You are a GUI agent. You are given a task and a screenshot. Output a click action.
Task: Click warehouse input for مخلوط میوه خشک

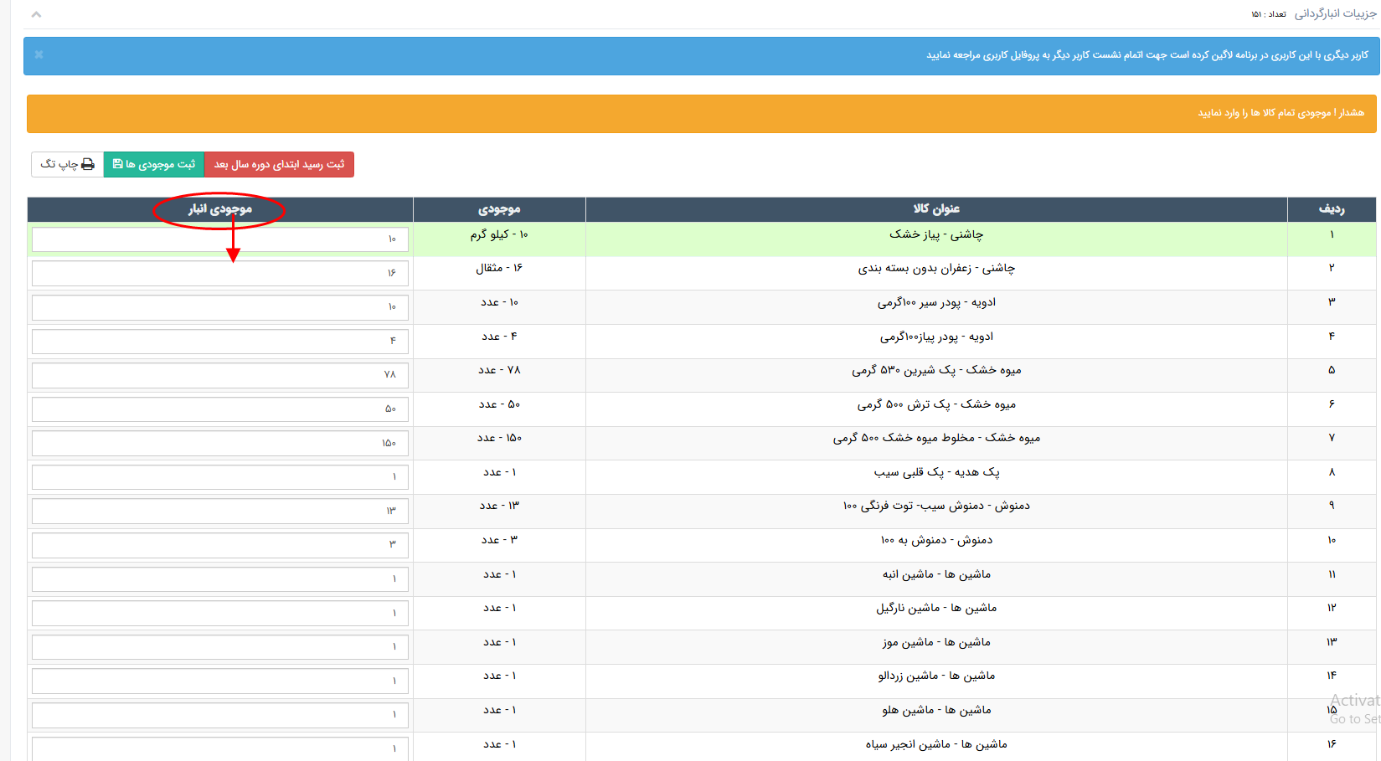[219, 443]
